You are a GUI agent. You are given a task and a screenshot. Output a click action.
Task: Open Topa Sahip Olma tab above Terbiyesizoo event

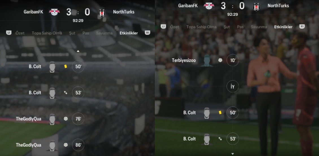click(x=201, y=27)
